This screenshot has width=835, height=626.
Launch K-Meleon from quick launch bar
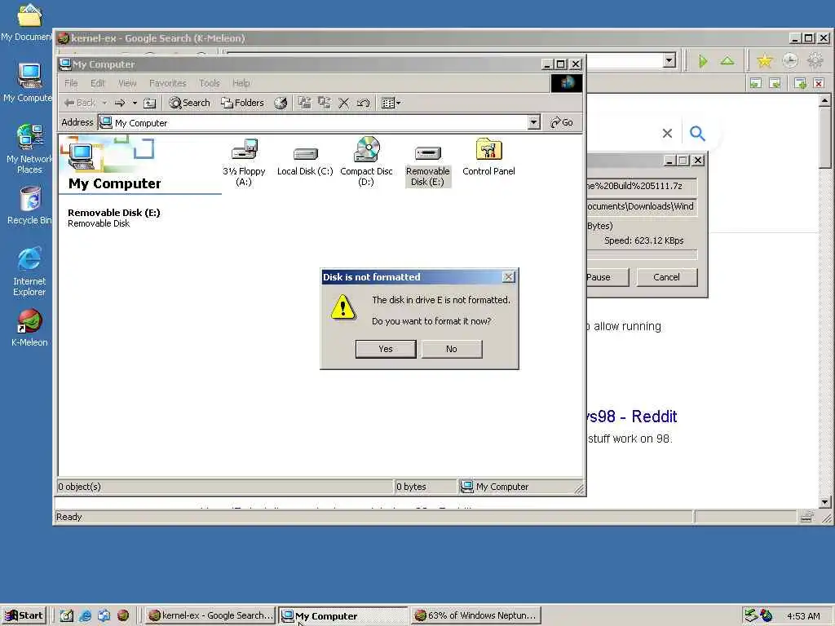(x=123, y=615)
